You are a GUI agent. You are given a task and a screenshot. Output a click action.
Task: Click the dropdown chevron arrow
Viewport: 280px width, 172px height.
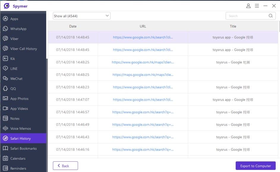click(x=107, y=16)
